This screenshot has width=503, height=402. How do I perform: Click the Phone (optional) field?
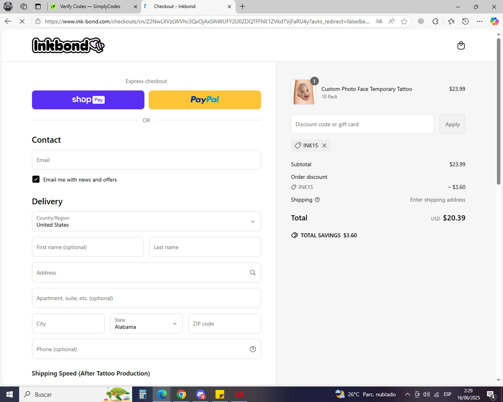pos(146,349)
